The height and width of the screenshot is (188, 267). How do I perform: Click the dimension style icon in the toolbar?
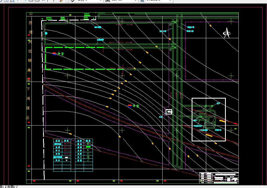(x=108, y=1)
